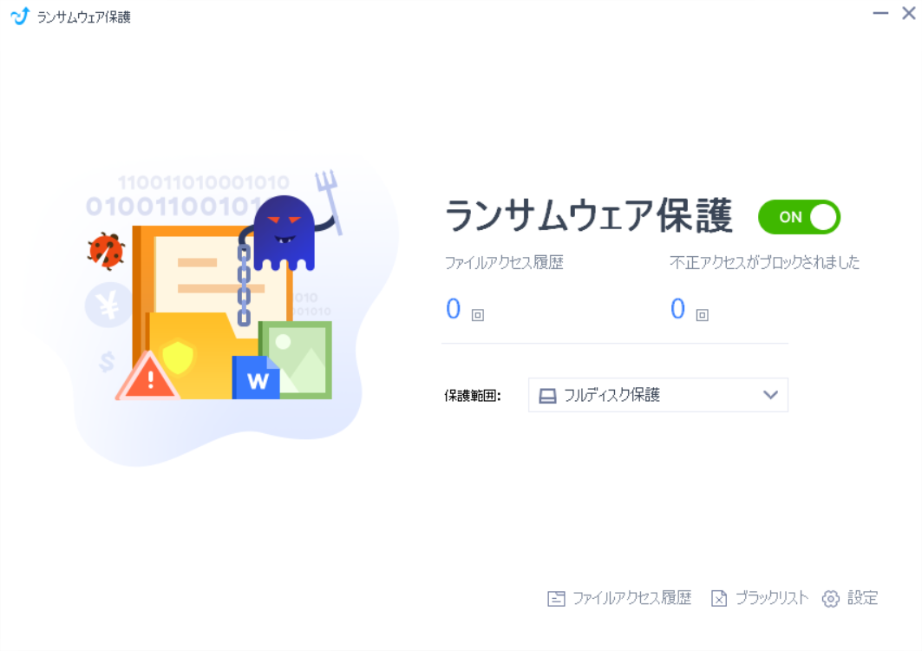Open the フルディスク保護 protection scope dropdown

pos(658,395)
